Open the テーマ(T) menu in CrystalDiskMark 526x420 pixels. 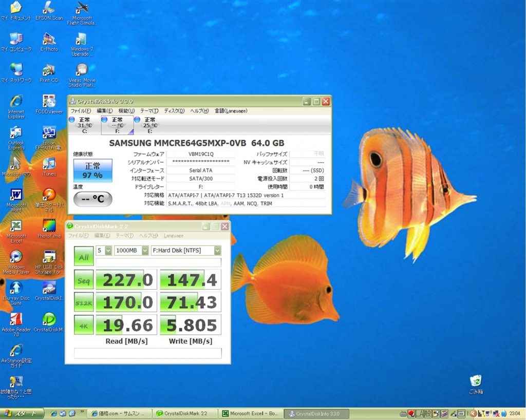tap(124, 236)
